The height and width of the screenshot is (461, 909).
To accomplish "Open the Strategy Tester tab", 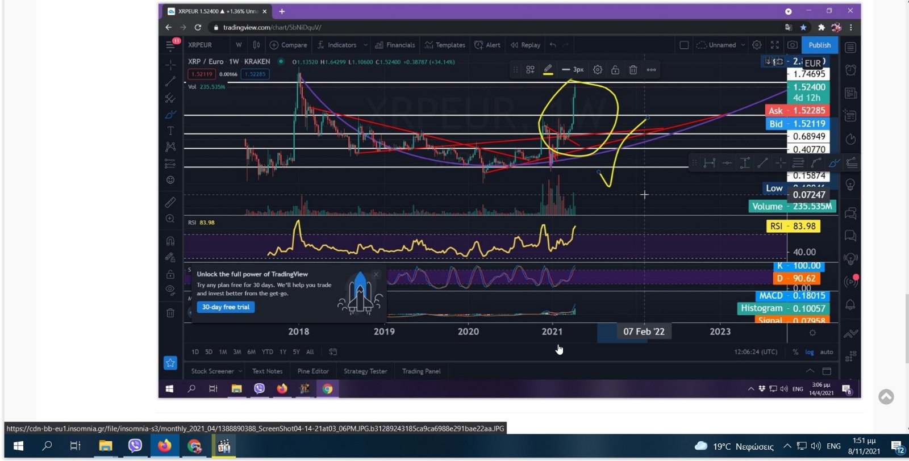I will 365,371.
